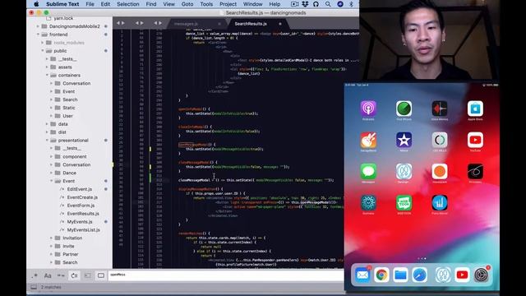Launch Voice Memos on the iPad
The image size is (526, 296).
(440, 109)
